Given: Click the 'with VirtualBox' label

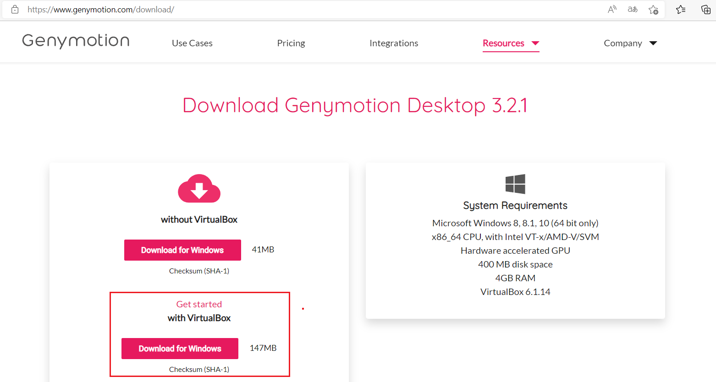Looking at the screenshot, I should [199, 318].
